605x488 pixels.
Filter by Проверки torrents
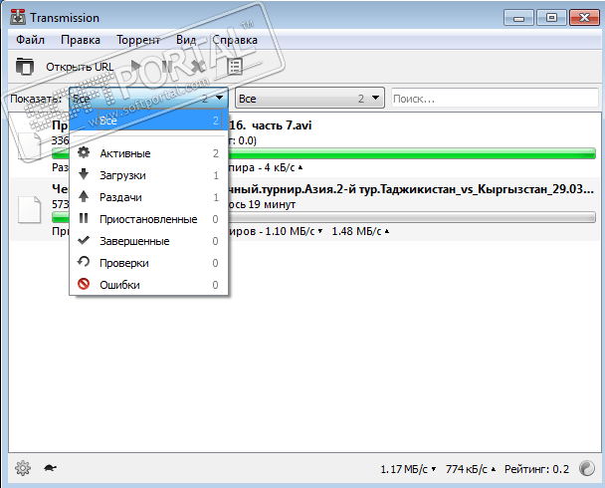149,263
